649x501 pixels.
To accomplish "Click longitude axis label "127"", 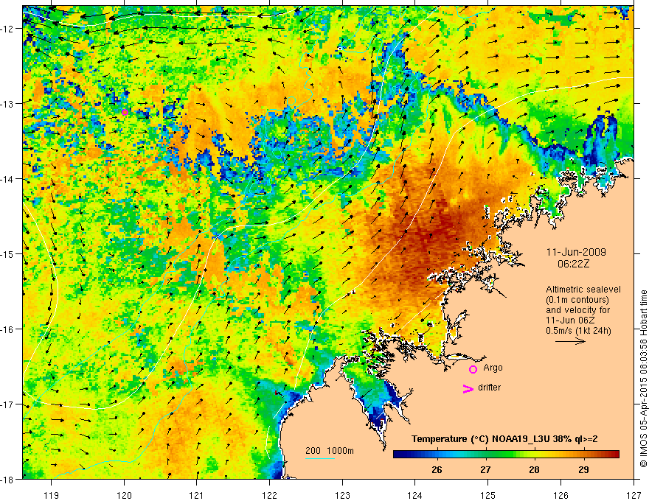I will [634, 495].
